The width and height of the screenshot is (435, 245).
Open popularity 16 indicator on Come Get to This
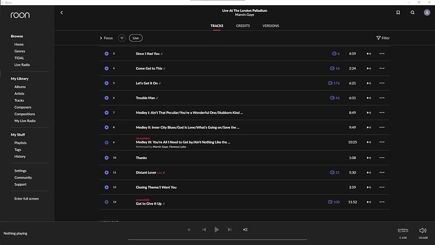pos(335,68)
